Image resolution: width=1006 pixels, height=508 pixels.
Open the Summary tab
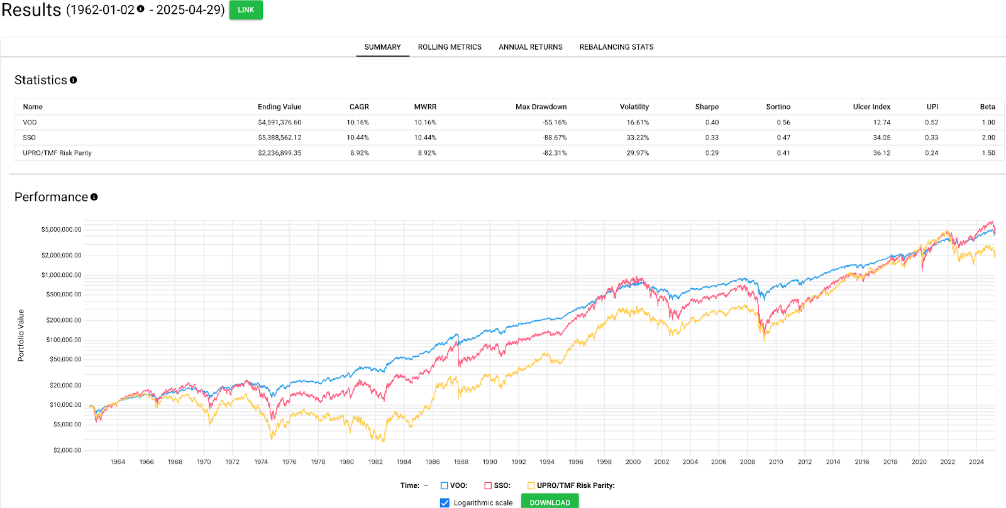pos(382,47)
